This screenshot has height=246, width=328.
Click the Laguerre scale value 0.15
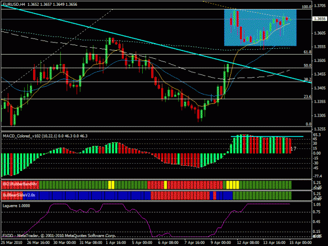[316, 231]
